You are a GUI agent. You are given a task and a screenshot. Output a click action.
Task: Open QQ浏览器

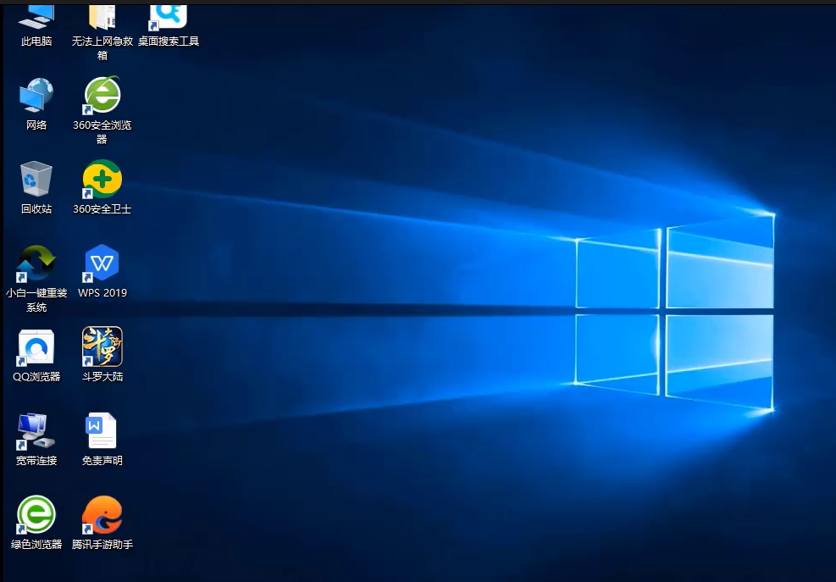click(x=35, y=346)
